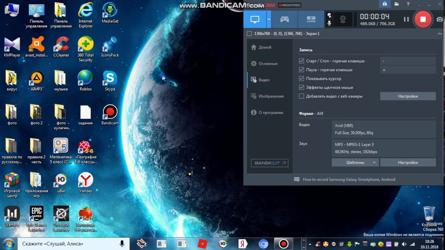
Task: Open Bandicam help question mark
Action: [x=408, y=4]
